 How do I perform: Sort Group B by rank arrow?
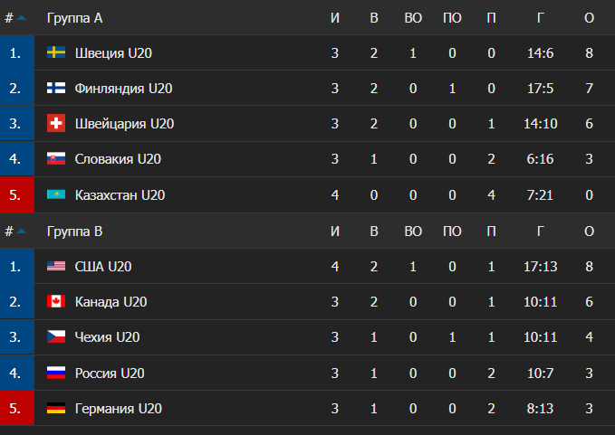(x=22, y=232)
